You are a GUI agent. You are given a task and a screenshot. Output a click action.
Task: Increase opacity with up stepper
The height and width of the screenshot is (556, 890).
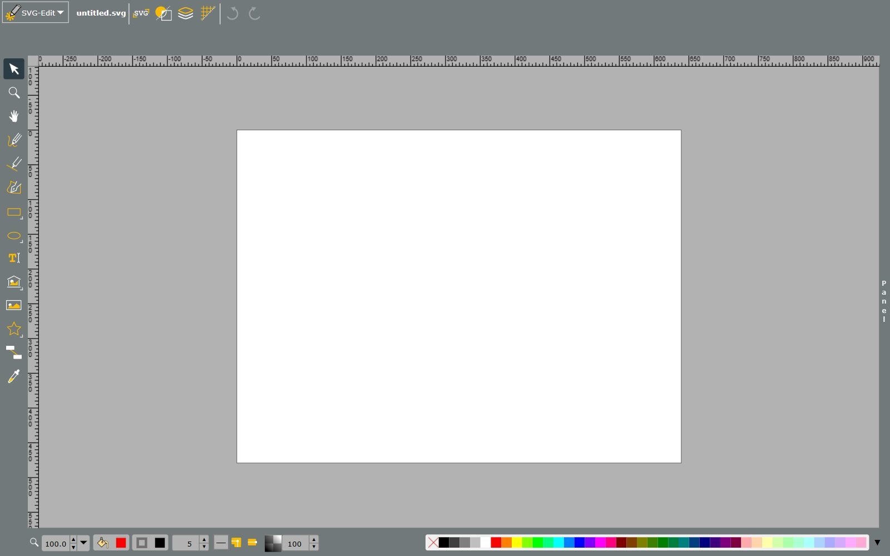click(x=314, y=539)
